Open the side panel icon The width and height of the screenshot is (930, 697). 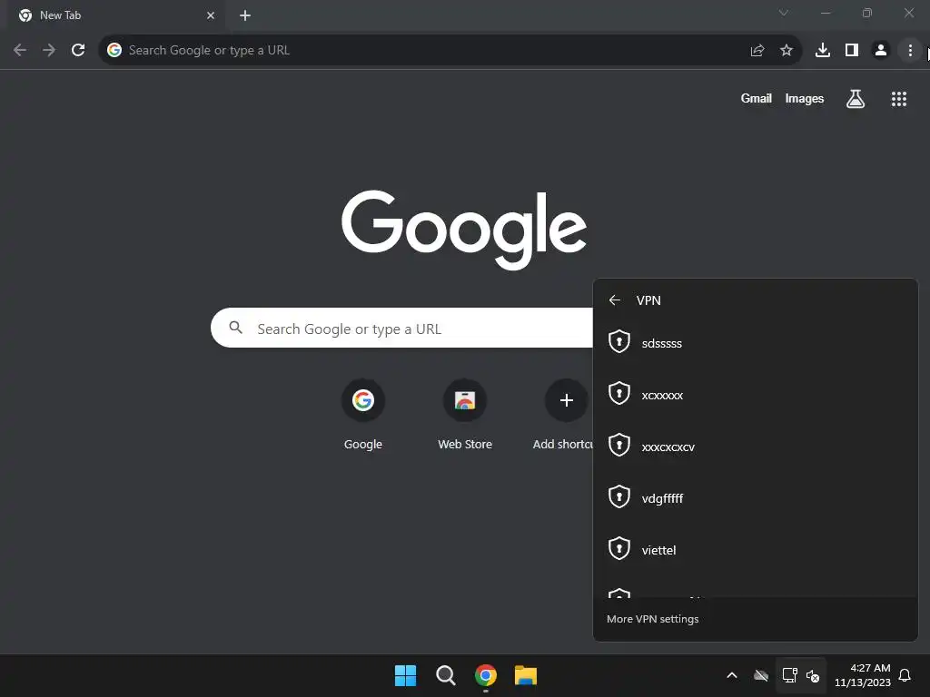852,51
